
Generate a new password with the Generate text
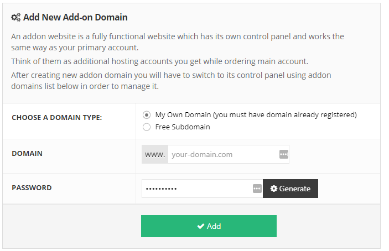(x=295, y=189)
